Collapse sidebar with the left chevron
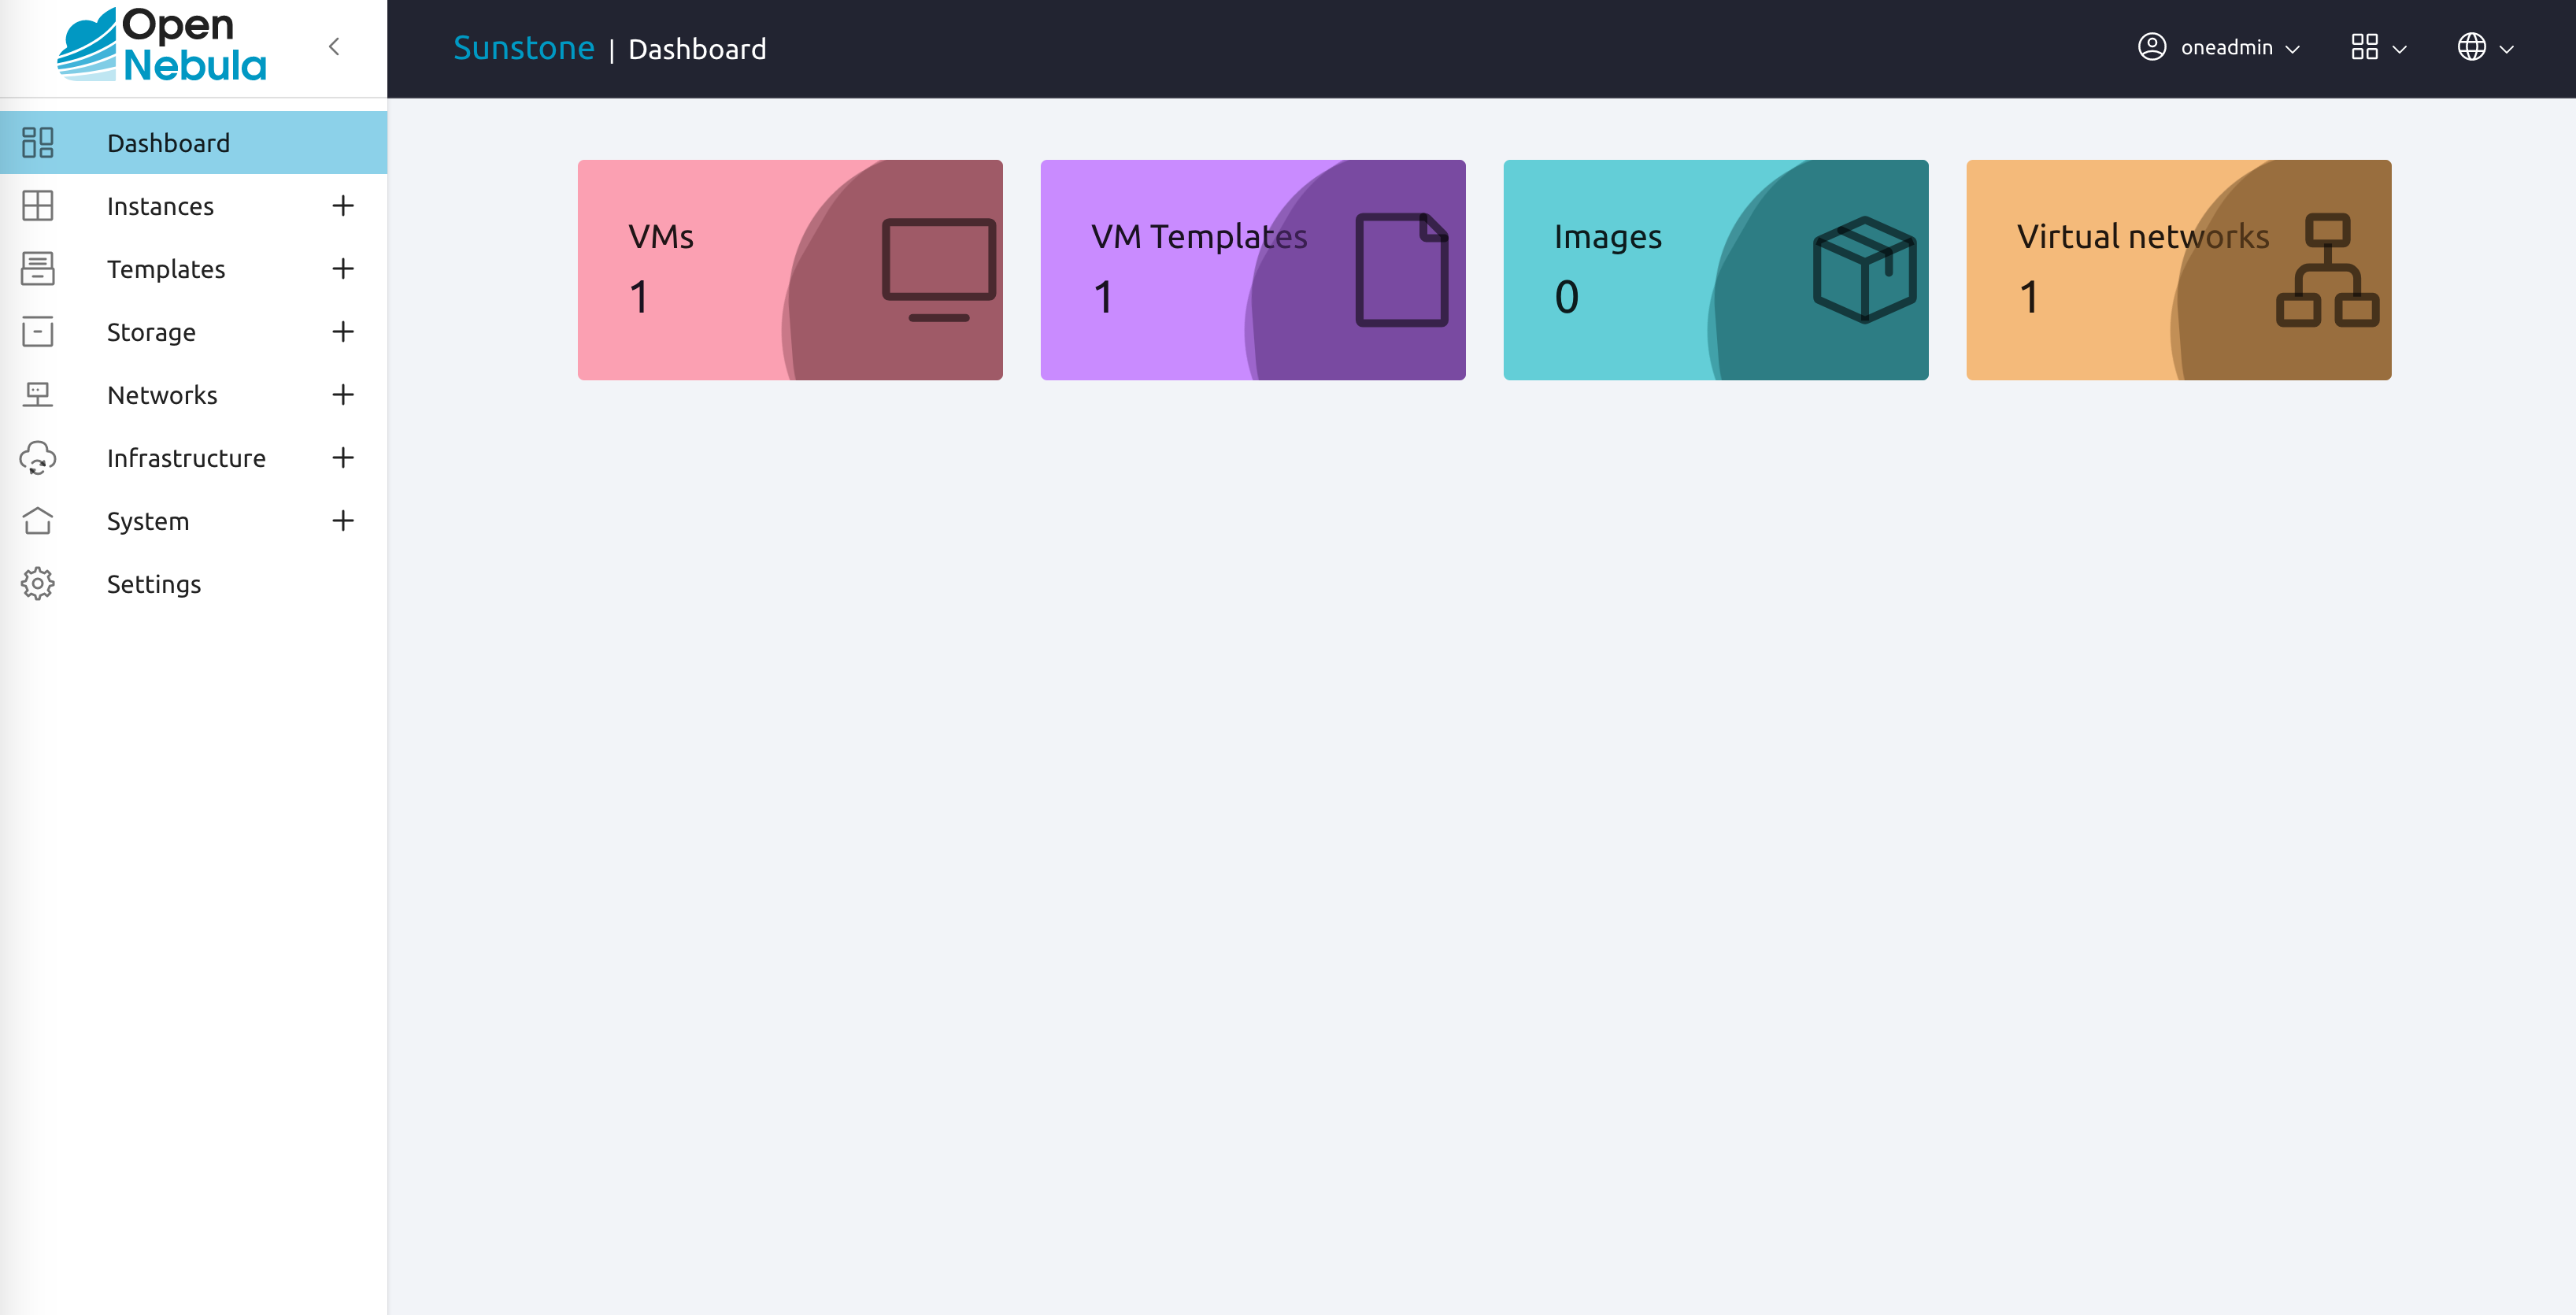2576x1315 pixels. click(334, 47)
